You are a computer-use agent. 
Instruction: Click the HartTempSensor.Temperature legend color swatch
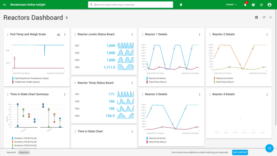12,78
